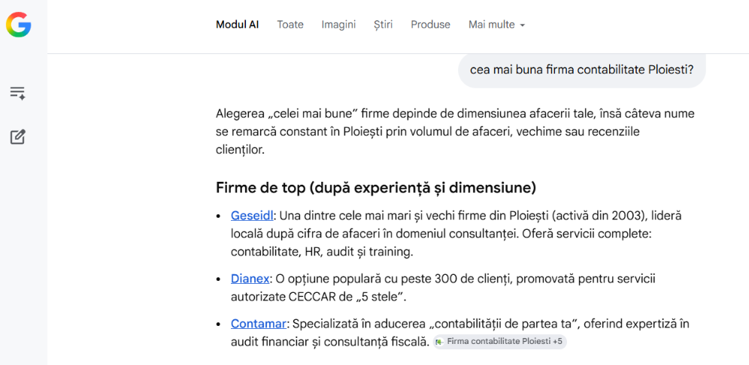Image resolution: width=749 pixels, height=365 pixels.
Task: Open the Produse tab
Action: click(x=430, y=25)
